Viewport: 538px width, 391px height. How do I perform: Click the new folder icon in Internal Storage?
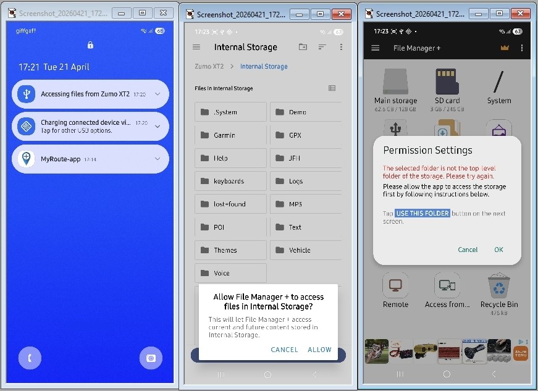pyautogui.click(x=303, y=47)
